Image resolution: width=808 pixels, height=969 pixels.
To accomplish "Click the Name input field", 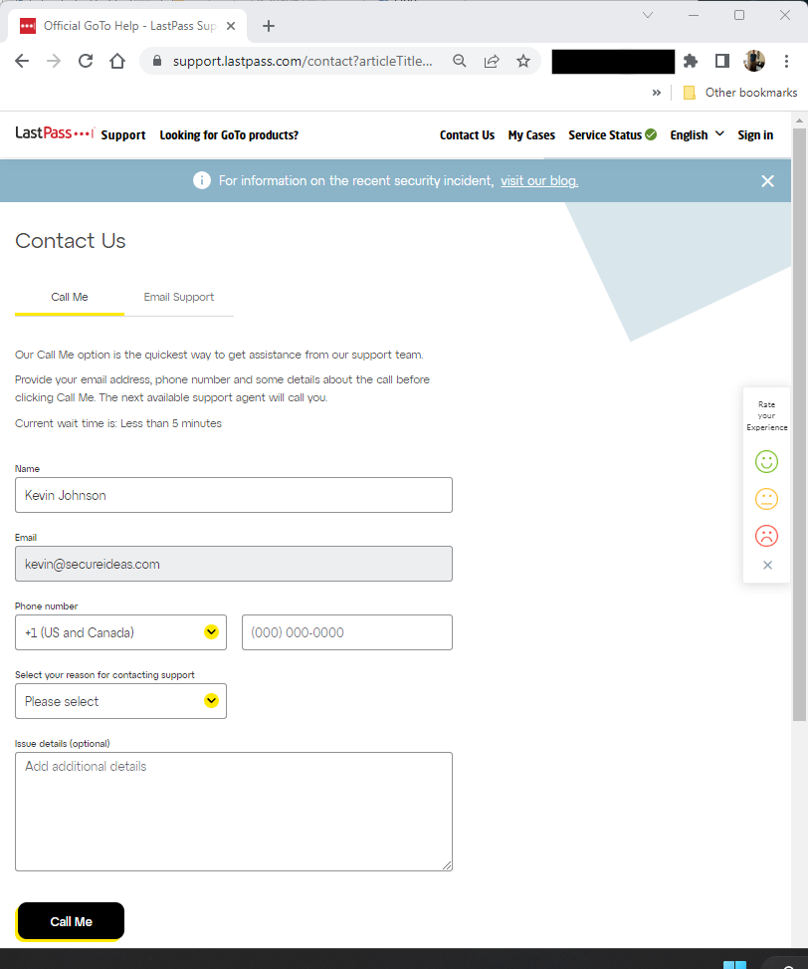I will point(234,495).
